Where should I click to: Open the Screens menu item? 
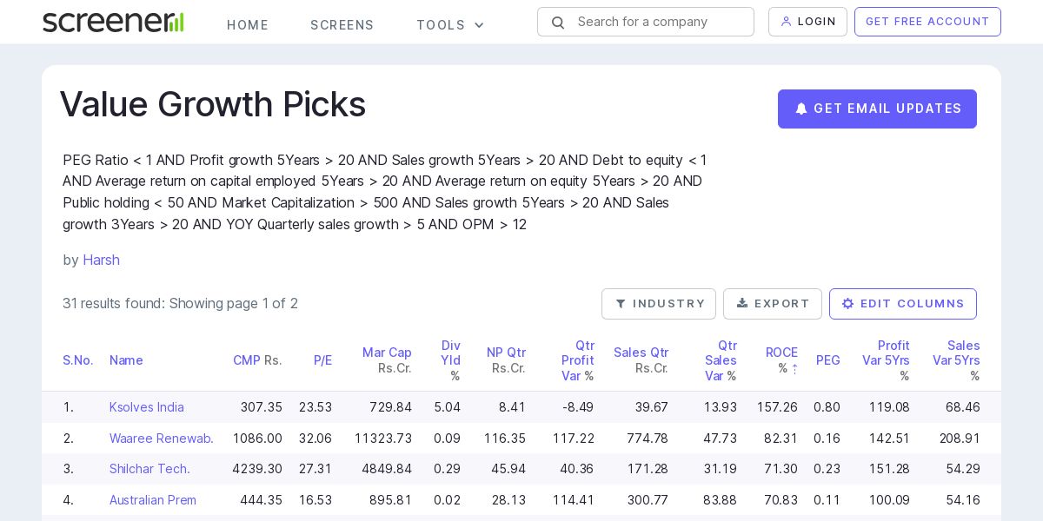342,25
